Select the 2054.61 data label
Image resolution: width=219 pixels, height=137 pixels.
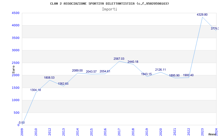point(105,72)
